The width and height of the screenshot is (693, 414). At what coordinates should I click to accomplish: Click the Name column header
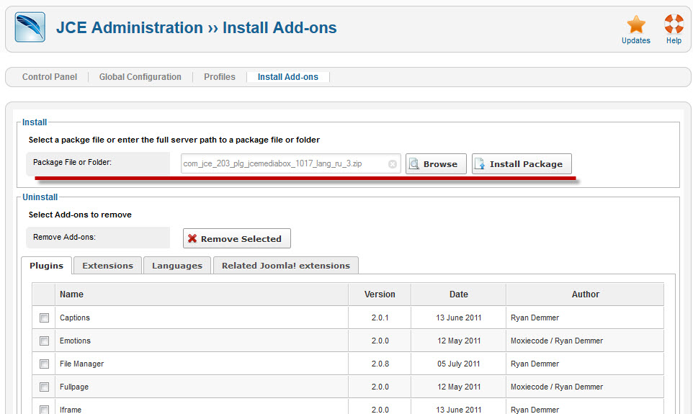coord(202,294)
